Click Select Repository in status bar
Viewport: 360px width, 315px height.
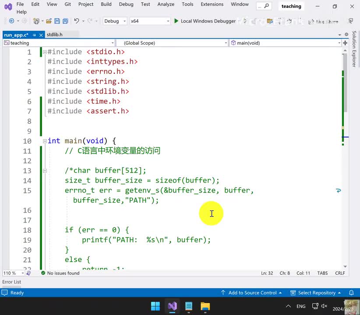coord(315,293)
